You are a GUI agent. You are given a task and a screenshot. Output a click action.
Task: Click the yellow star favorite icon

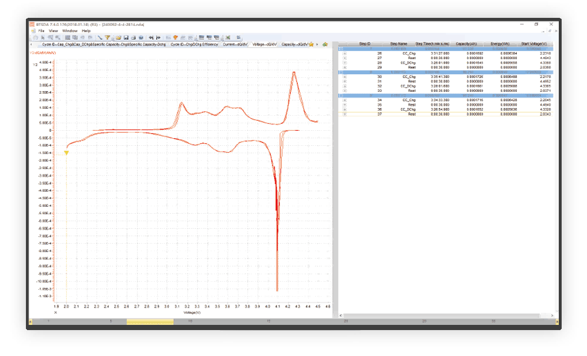click(x=311, y=44)
